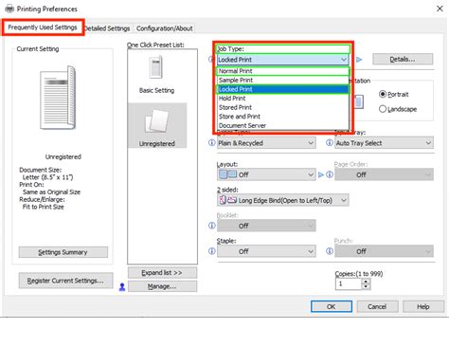This screenshot has width=449, height=347.
Task: Click info icon beside Auto Tray Select
Action: (330, 143)
